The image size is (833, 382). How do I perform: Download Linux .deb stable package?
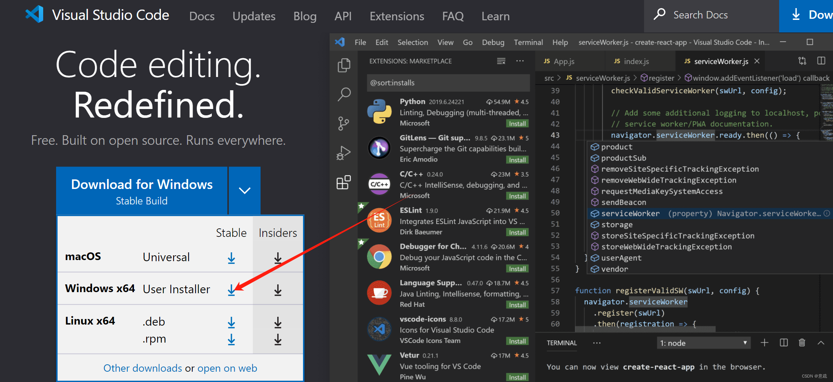(231, 322)
